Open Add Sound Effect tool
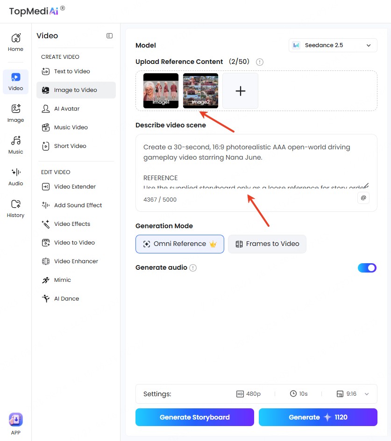 point(76,205)
